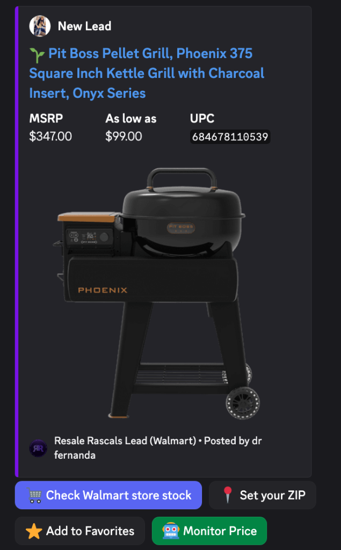The width and height of the screenshot is (341, 550).
Task: Click the New Lead author avatar
Action: 40,26
